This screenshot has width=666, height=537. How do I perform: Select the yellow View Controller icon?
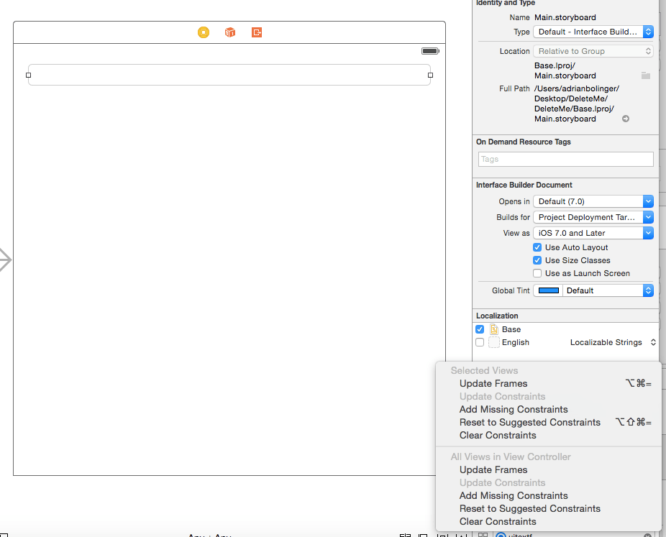tap(204, 32)
